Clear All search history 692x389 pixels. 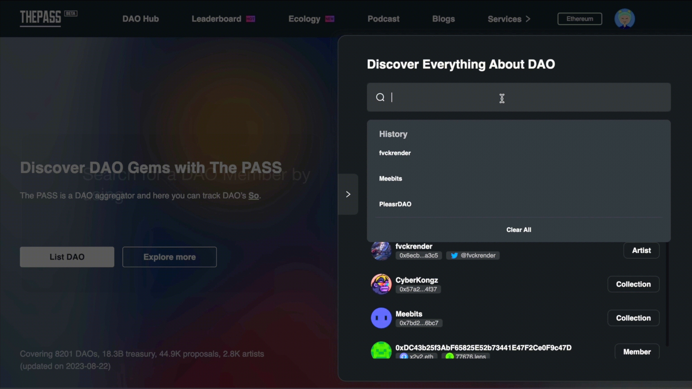[518, 230]
